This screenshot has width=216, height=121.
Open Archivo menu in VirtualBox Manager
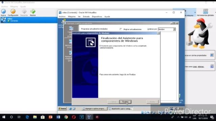[x=4, y=6]
